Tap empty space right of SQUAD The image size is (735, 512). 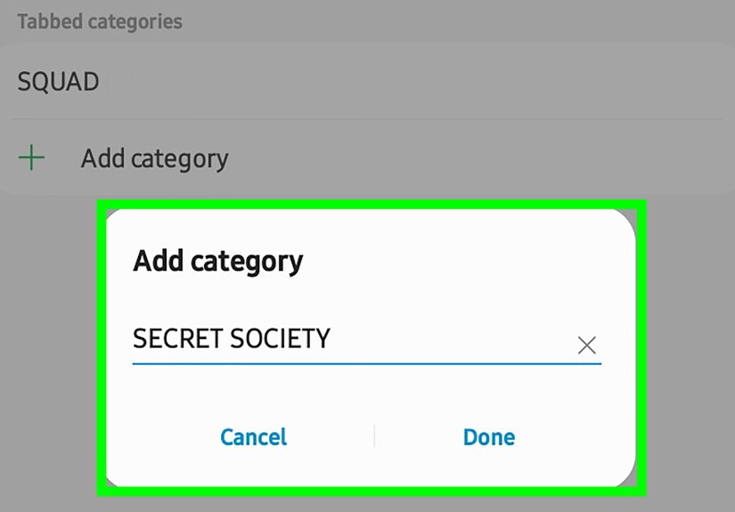[401, 82]
